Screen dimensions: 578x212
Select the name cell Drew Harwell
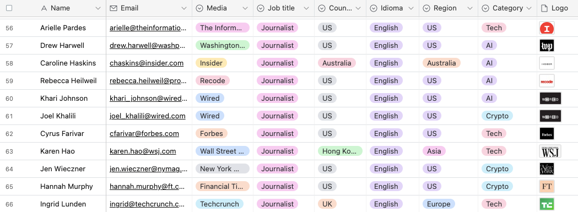[x=62, y=46]
